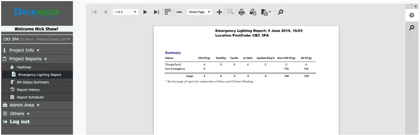Click the report title 'Emergency Lighting Report: 5 June 2019'
420x135 pixels.
[259, 31]
